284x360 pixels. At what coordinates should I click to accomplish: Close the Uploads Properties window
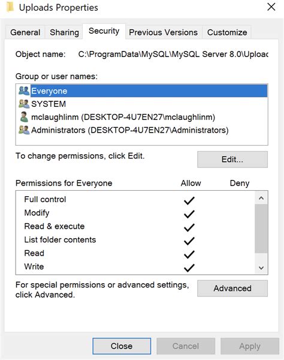point(271,7)
